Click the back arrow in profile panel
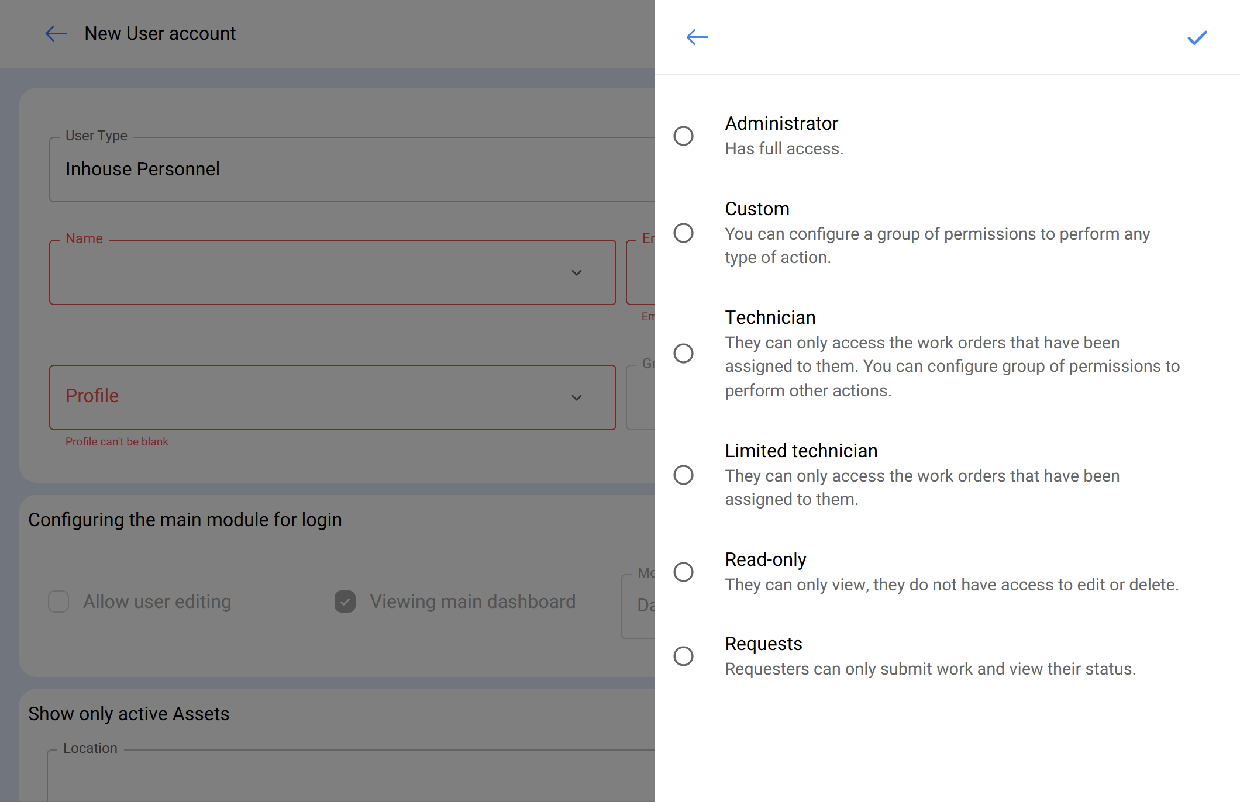The image size is (1240, 802). point(697,37)
